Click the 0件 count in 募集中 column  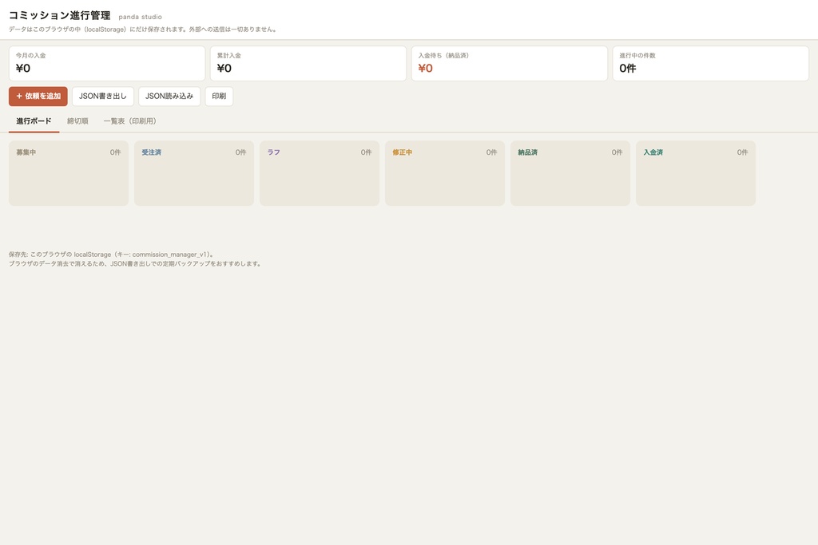coord(115,152)
